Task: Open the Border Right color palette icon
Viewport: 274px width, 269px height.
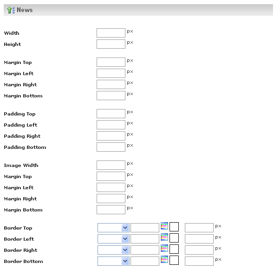Action: [164, 248]
